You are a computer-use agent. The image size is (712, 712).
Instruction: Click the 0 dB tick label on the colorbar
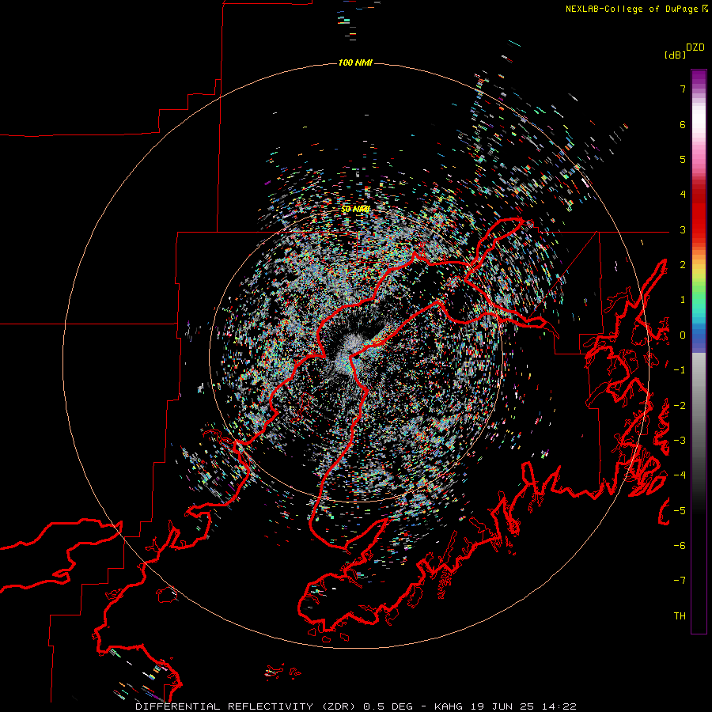(683, 335)
